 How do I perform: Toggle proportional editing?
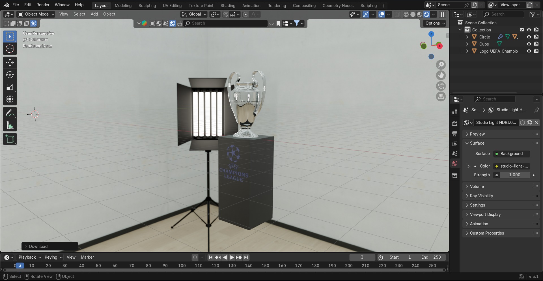(246, 14)
